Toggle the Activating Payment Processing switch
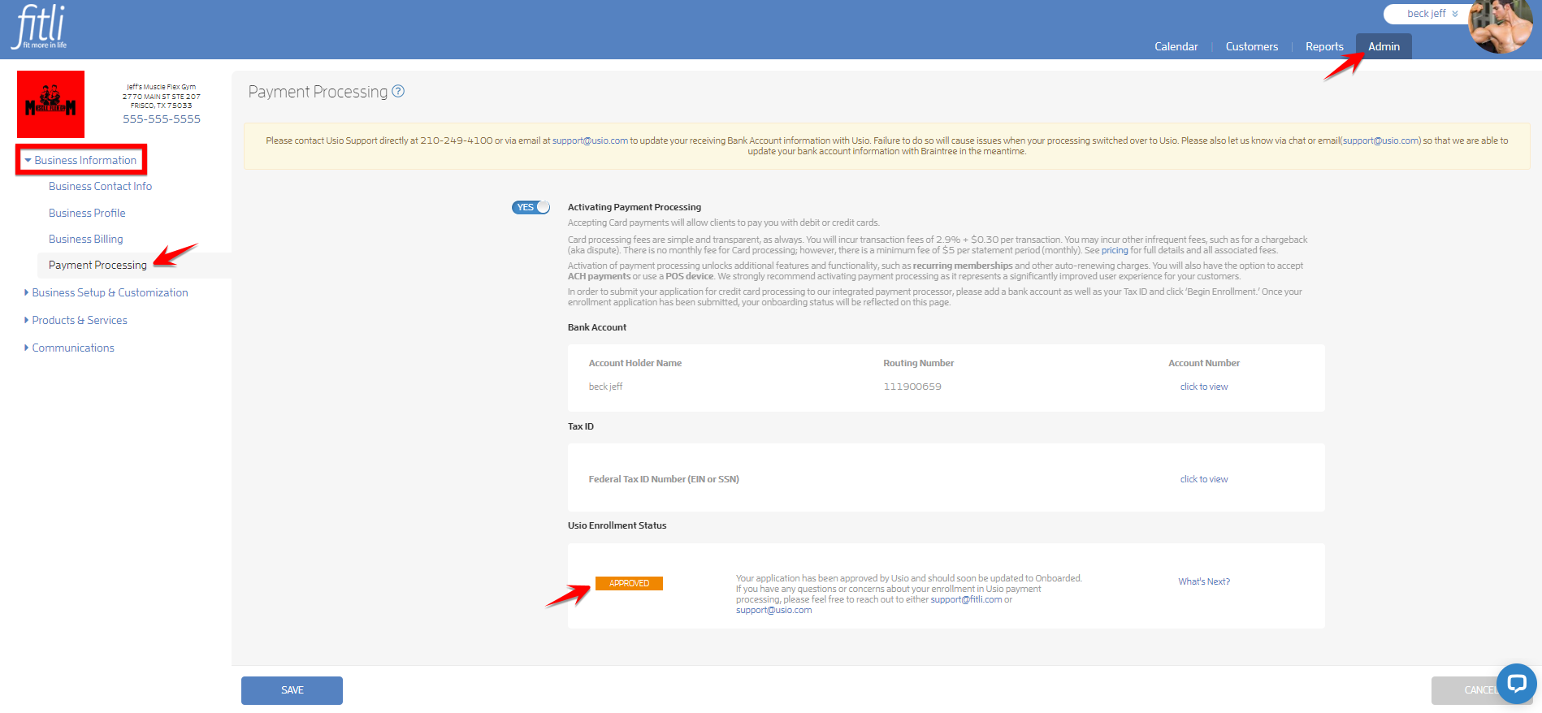This screenshot has width=1542, height=713. click(531, 207)
